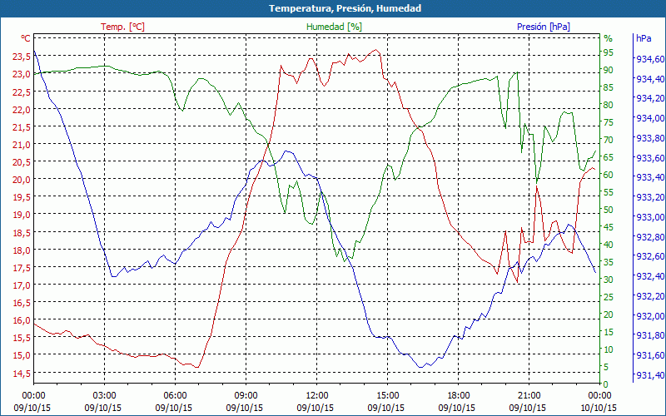Click the 06:00 09/10/15 time axis label
The image size is (666, 416).
tap(174, 402)
